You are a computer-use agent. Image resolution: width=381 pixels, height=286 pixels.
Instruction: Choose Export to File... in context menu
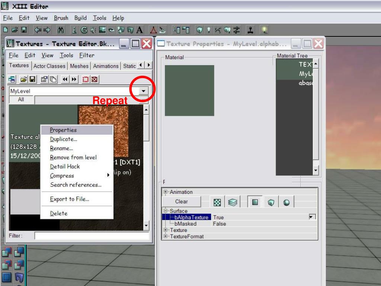[77, 199]
